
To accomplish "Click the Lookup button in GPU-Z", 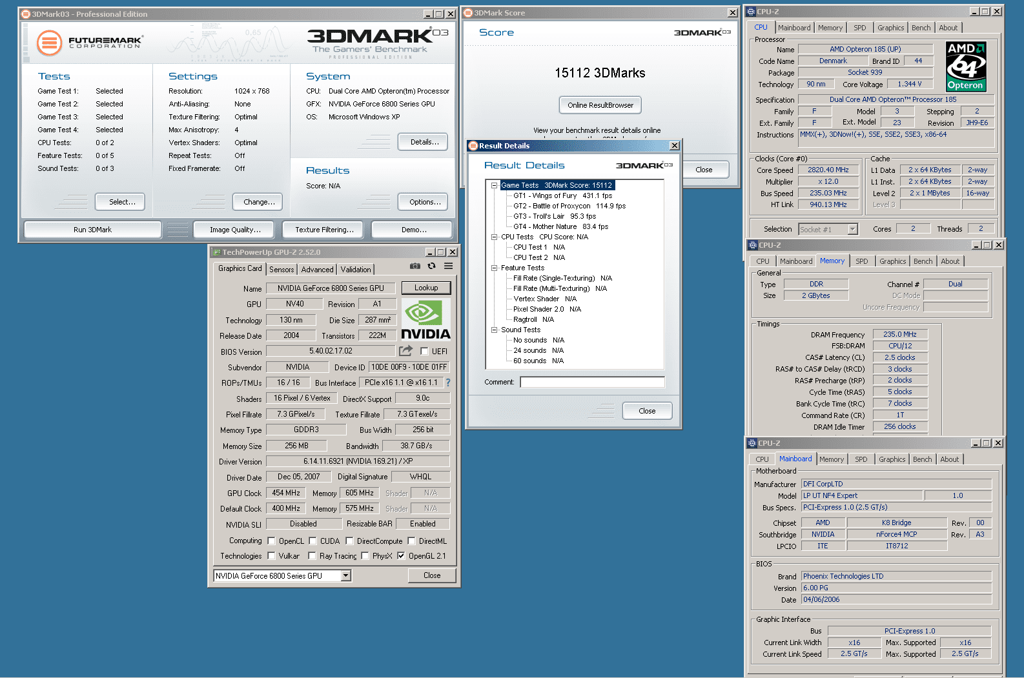I will pyautogui.click(x=426, y=288).
